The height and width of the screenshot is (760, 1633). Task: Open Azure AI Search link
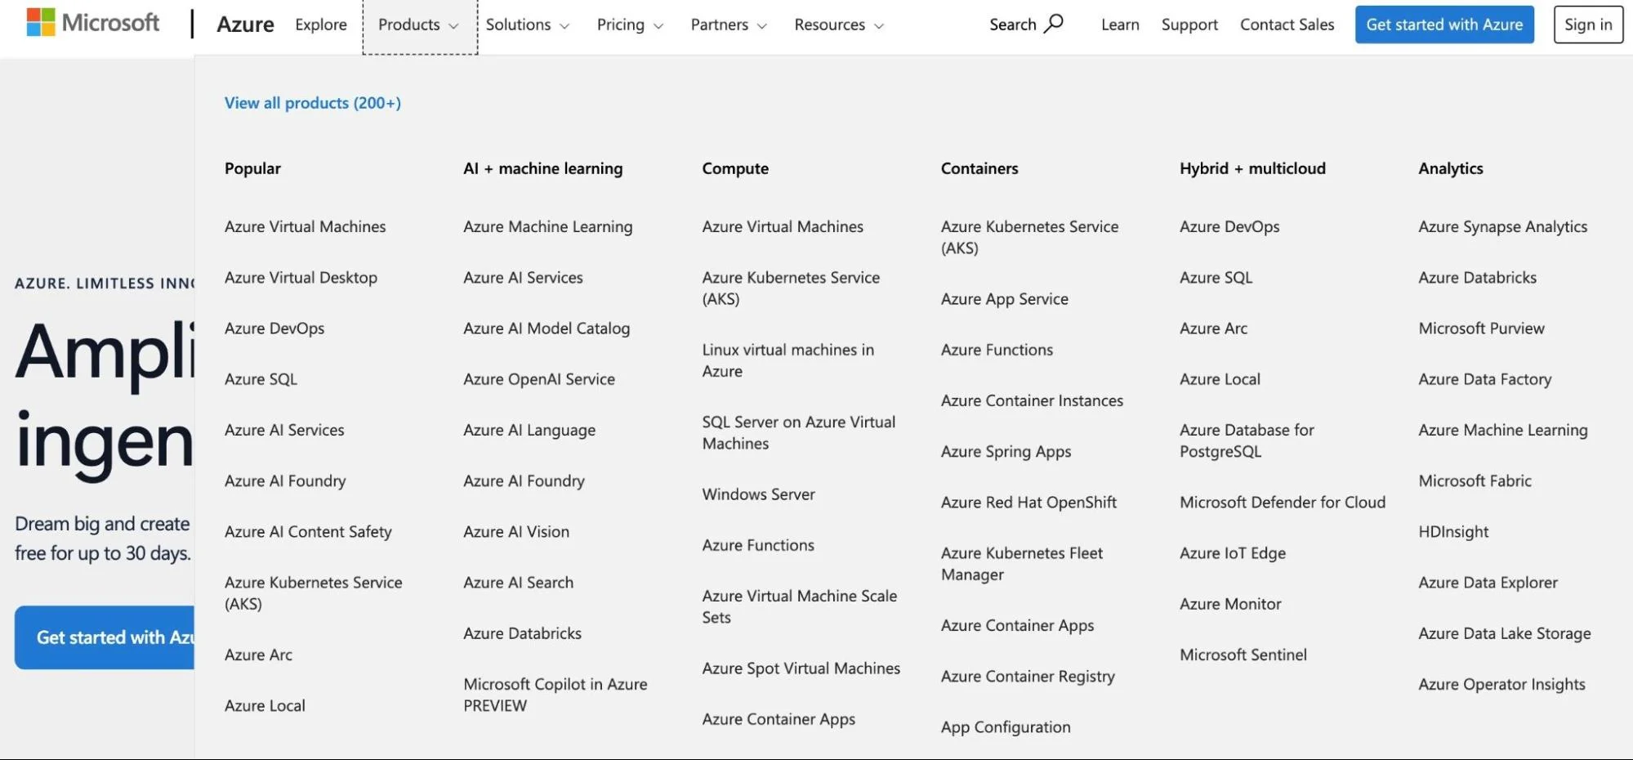coord(519,583)
